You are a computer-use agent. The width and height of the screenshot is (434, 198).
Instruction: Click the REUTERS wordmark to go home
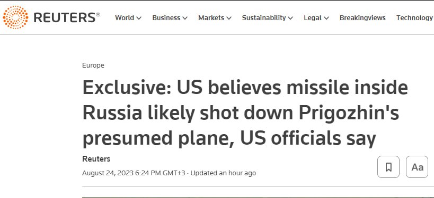(x=67, y=17)
